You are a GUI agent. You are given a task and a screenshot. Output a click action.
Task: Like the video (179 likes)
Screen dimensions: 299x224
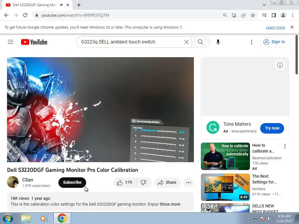coord(125,183)
